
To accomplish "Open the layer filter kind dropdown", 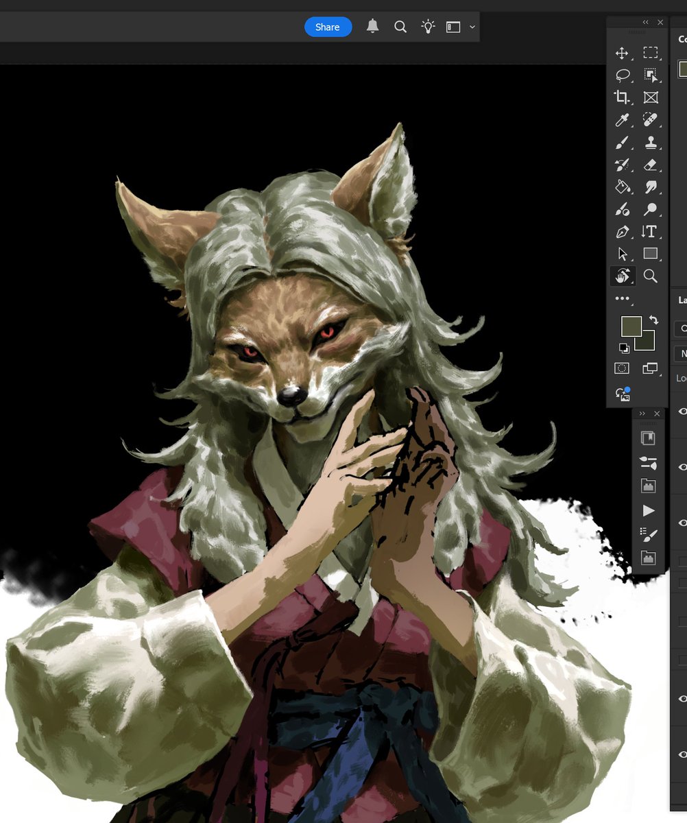I will [x=681, y=329].
